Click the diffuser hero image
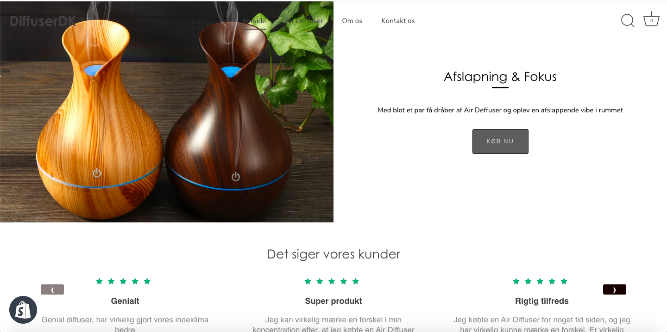Image resolution: width=667 pixels, height=332 pixels. [x=167, y=112]
